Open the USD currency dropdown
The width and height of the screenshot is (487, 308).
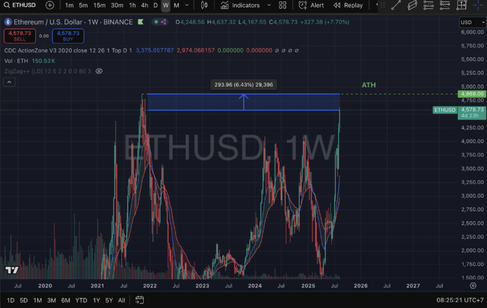pyautogui.click(x=472, y=22)
